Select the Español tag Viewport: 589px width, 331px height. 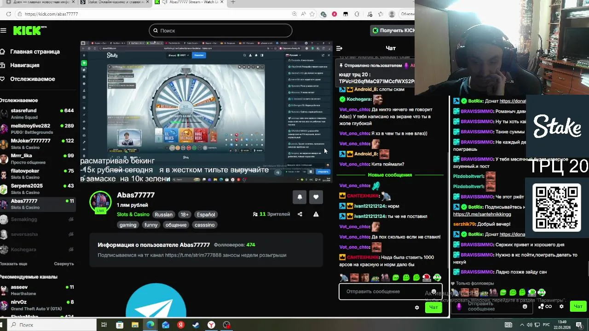click(x=206, y=215)
